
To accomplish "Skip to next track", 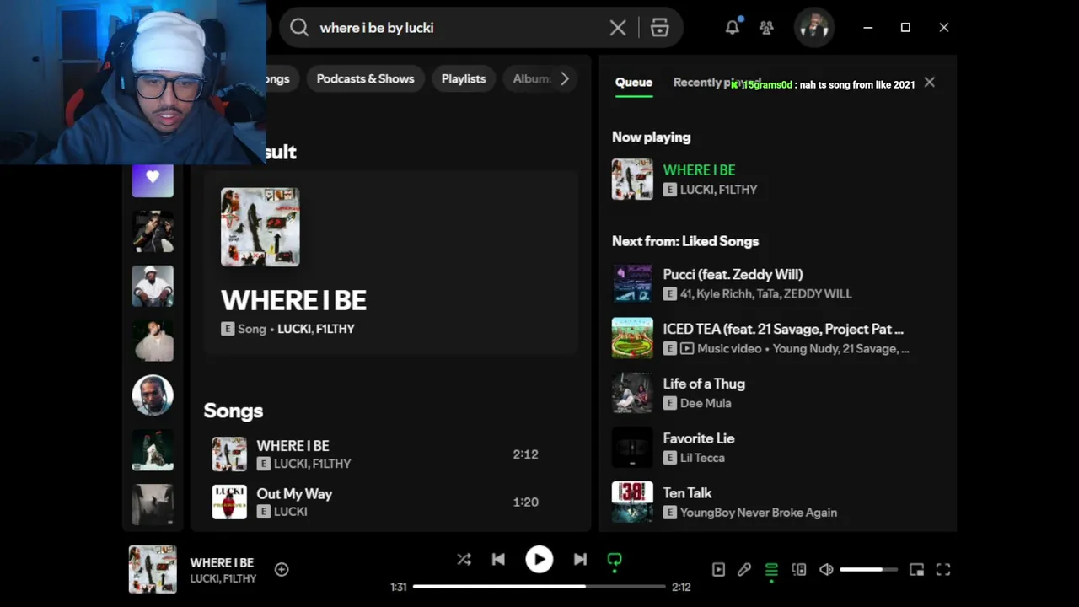I will (580, 559).
